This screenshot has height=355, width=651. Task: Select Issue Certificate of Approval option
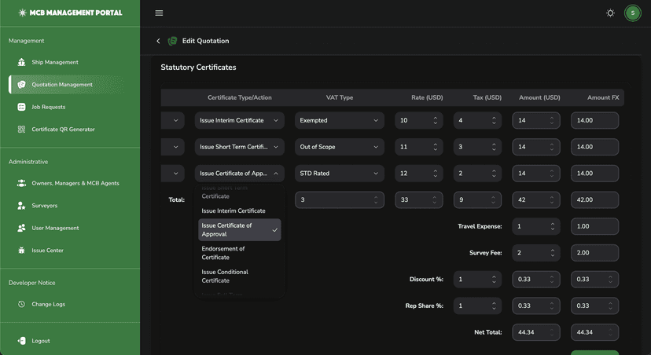[240, 230]
